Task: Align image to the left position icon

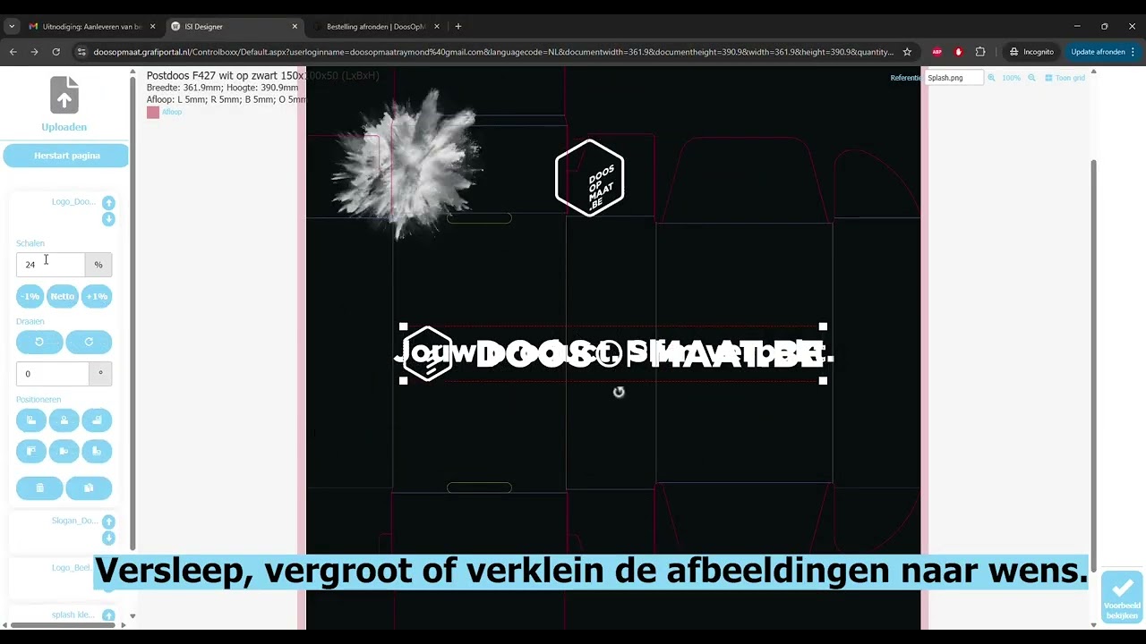Action: [x=30, y=419]
